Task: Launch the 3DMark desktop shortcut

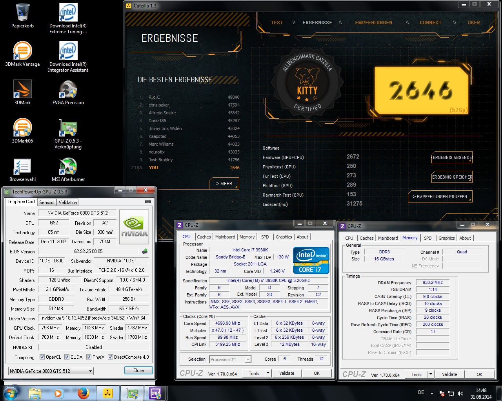Action: coord(22,92)
